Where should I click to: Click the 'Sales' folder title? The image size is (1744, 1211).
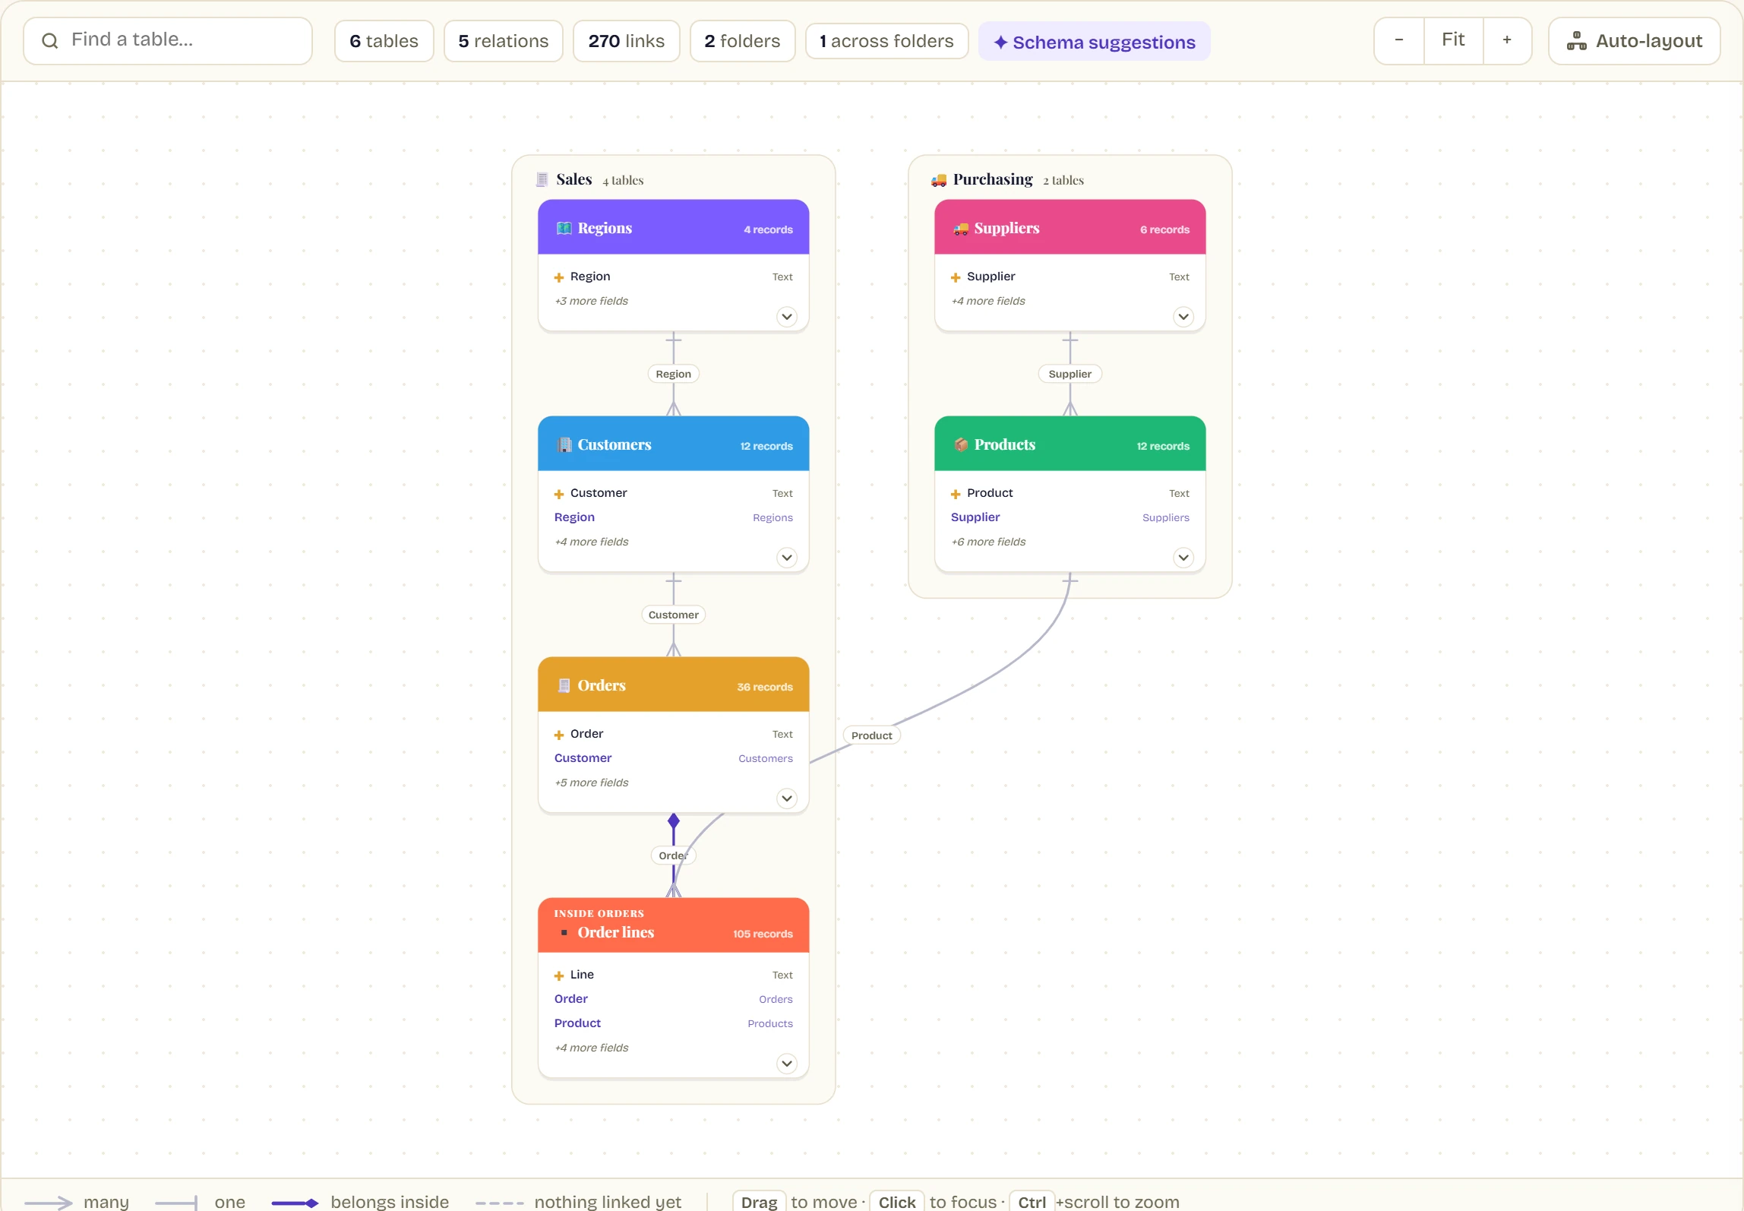[573, 179]
